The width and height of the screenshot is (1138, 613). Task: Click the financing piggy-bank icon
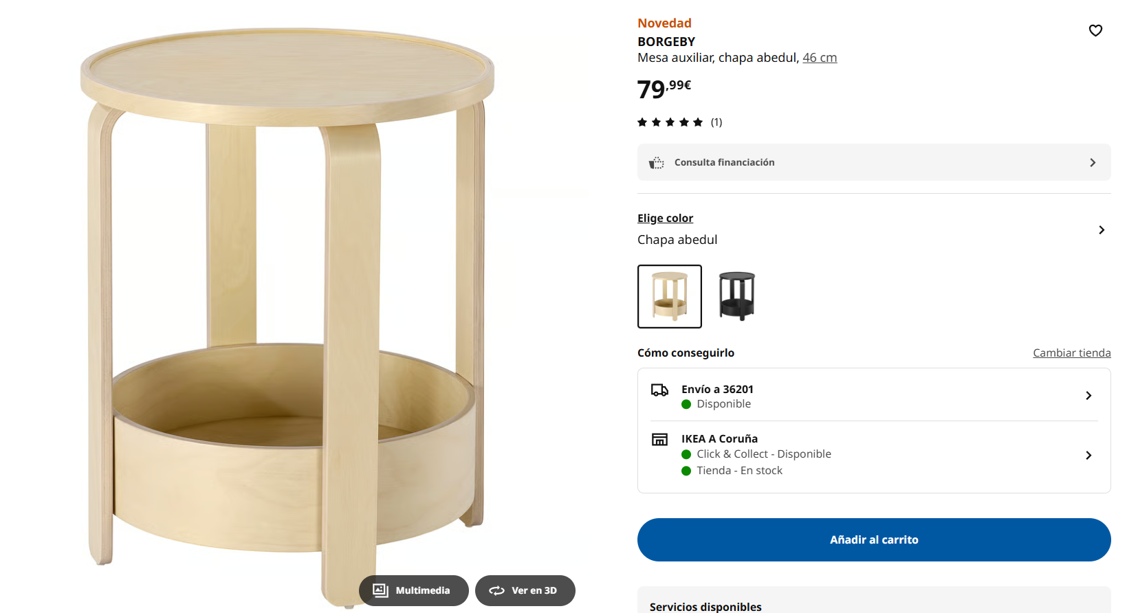click(x=657, y=163)
